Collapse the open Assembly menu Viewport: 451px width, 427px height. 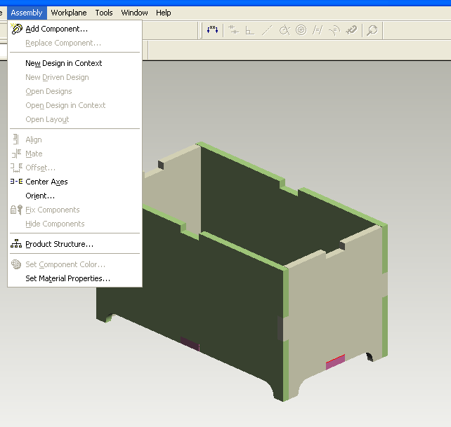coord(27,13)
